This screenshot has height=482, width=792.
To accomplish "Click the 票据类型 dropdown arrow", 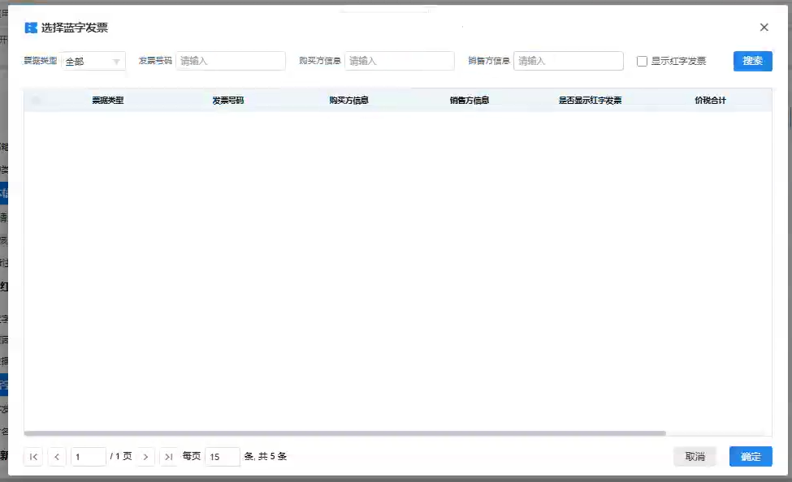I will [116, 62].
